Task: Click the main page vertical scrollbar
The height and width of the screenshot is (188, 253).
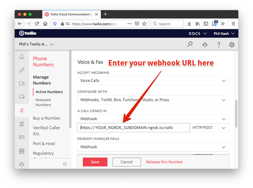Action: [236, 114]
